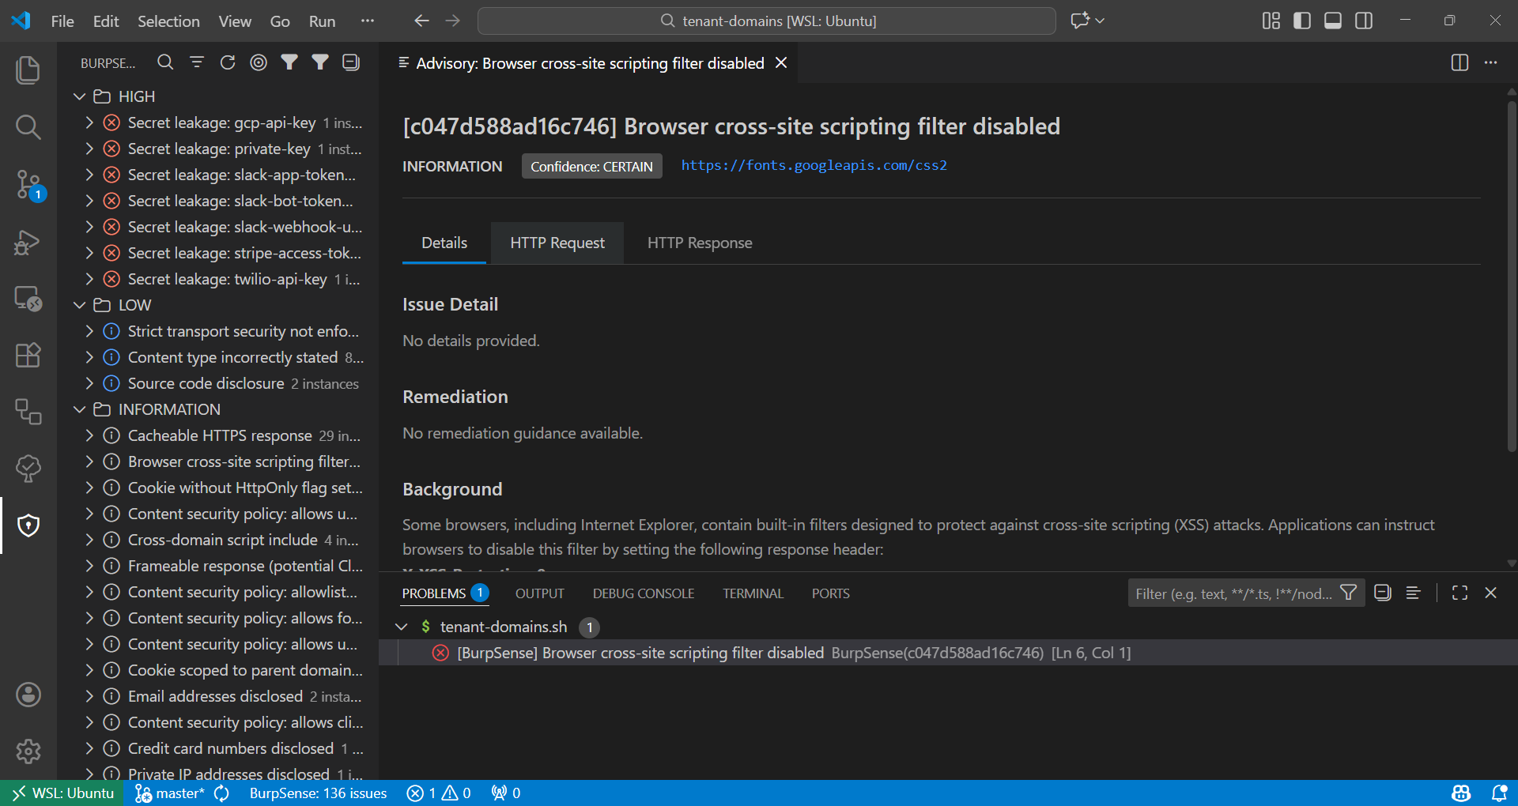
Task: Switch to HTTP Request tab
Action: tap(557, 243)
